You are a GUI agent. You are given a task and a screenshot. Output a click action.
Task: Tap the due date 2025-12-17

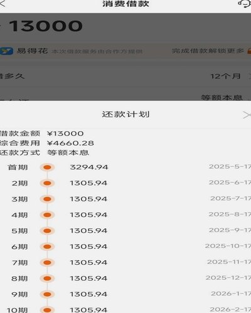click(x=228, y=278)
